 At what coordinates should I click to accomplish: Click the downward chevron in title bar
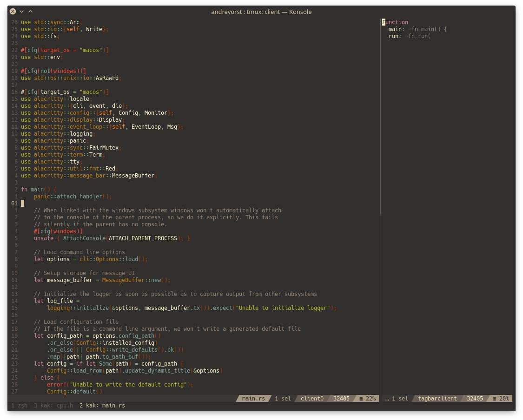(22, 11)
